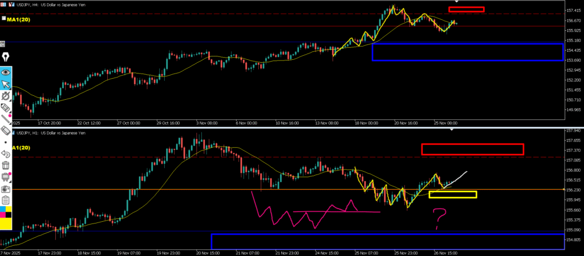Click the chart shift triangle atop H1 chart
Screen dimensions: 584x256
click(x=452, y=130)
